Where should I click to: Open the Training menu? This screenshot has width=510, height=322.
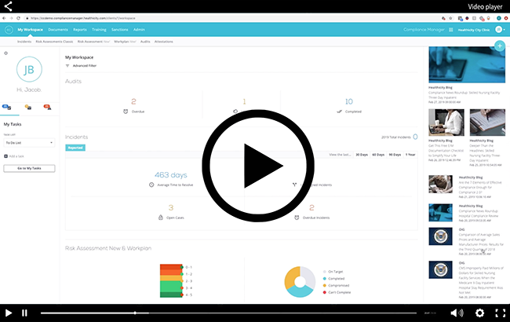click(99, 30)
